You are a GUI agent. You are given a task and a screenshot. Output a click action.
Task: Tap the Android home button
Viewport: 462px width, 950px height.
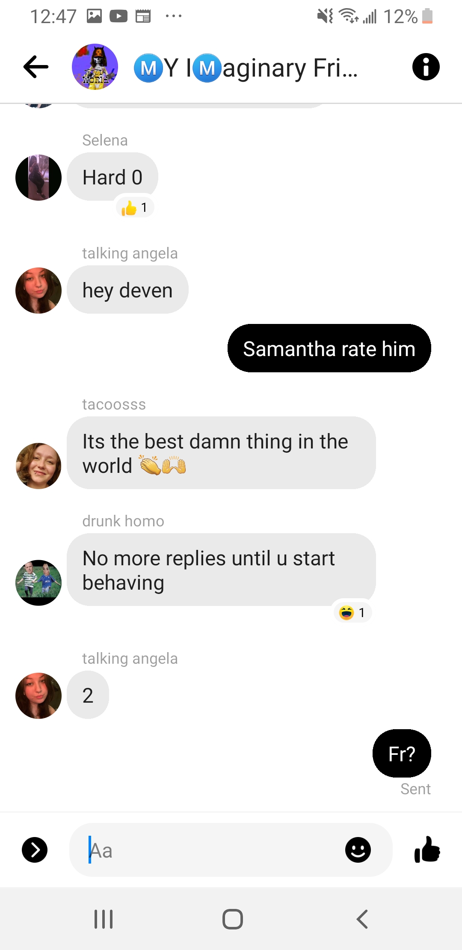pos(233,919)
